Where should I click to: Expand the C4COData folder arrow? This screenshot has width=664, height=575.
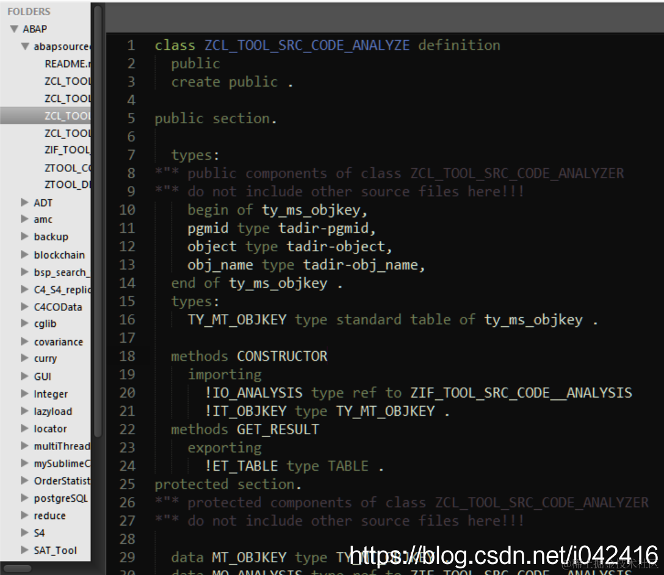coord(25,307)
